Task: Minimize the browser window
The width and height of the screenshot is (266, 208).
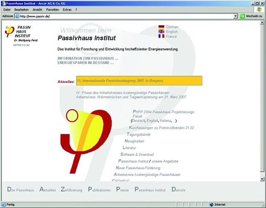Action: tap(253, 3)
